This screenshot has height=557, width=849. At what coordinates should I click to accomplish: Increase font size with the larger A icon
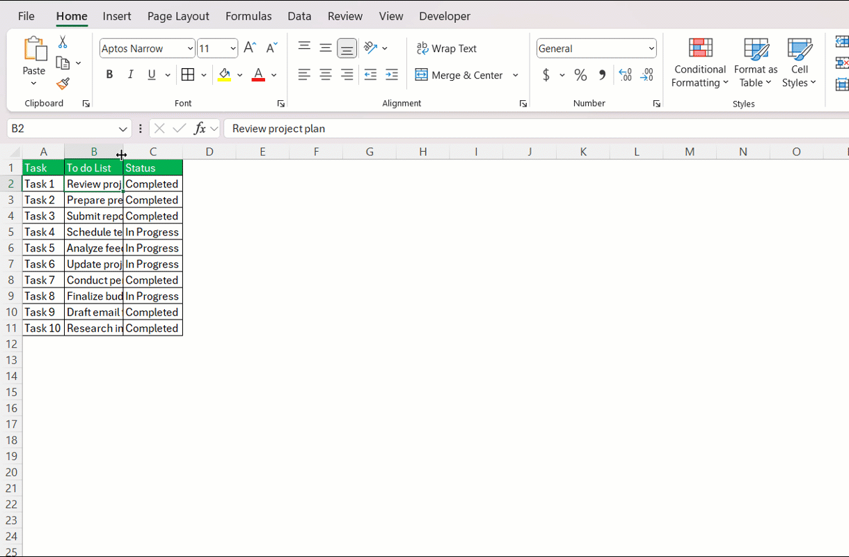pyautogui.click(x=250, y=48)
